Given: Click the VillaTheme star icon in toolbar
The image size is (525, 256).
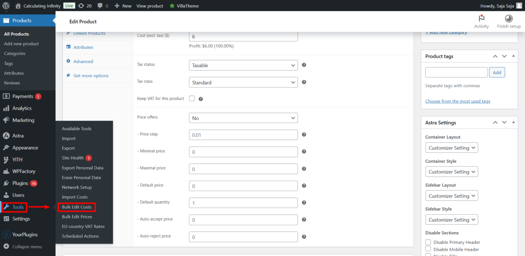Looking at the screenshot, I should pyautogui.click(x=171, y=6).
